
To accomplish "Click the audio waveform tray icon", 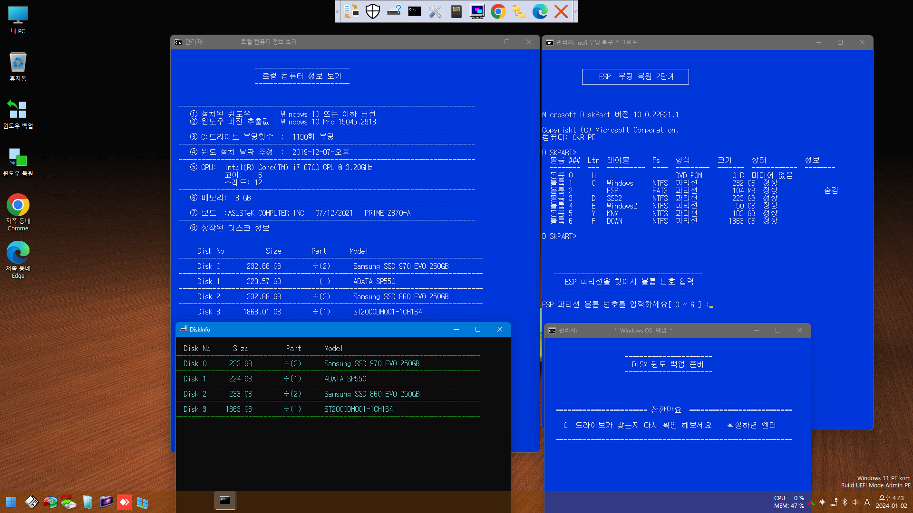I will pyautogui.click(x=822, y=502).
